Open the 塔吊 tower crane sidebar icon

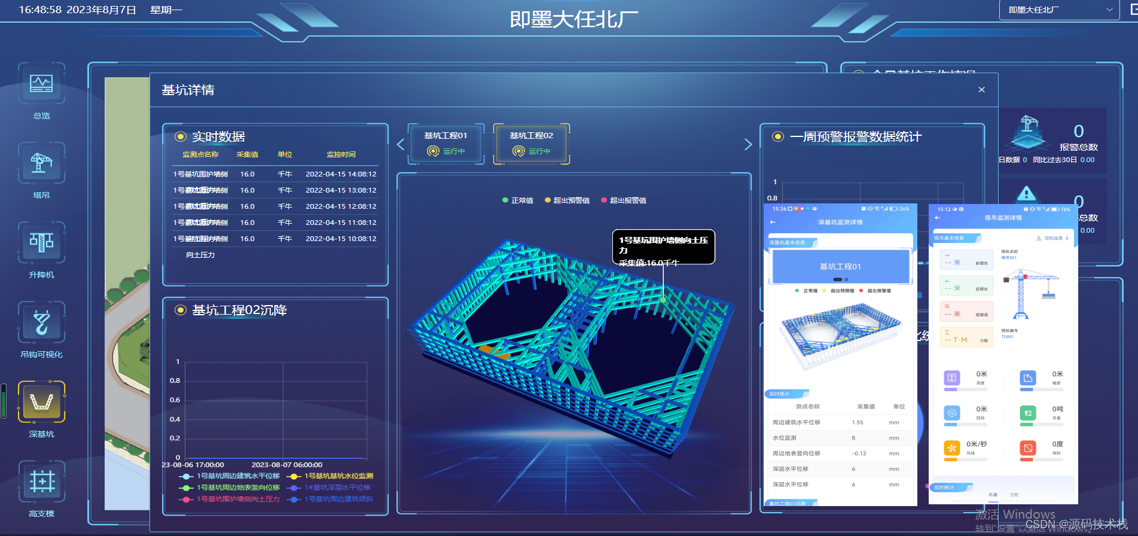pyautogui.click(x=41, y=163)
